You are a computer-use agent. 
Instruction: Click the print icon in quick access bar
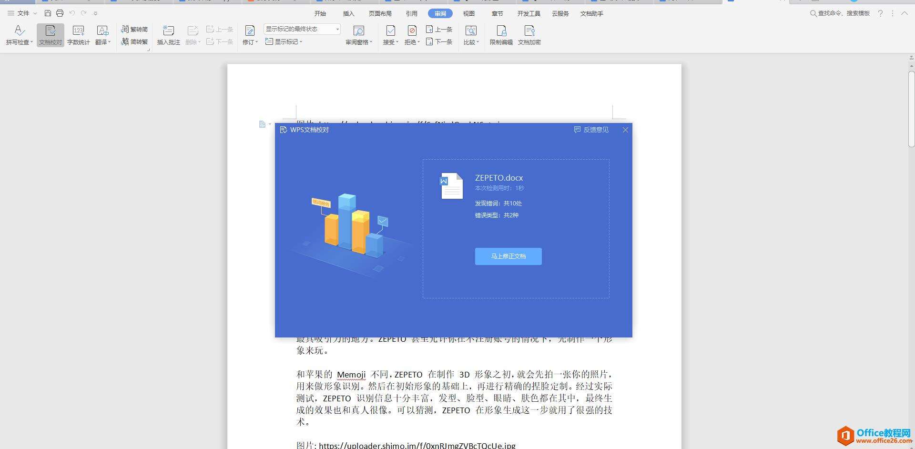pos(60,13)
